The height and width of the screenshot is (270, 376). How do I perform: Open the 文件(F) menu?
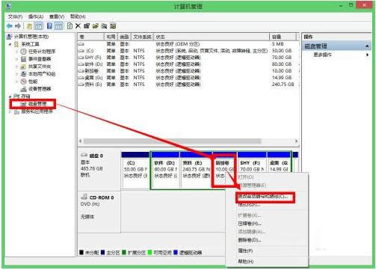pos(15,16)
